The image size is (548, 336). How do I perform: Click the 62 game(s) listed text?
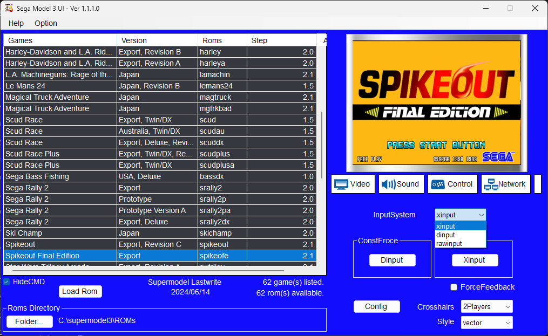click(x=293, y=282)
